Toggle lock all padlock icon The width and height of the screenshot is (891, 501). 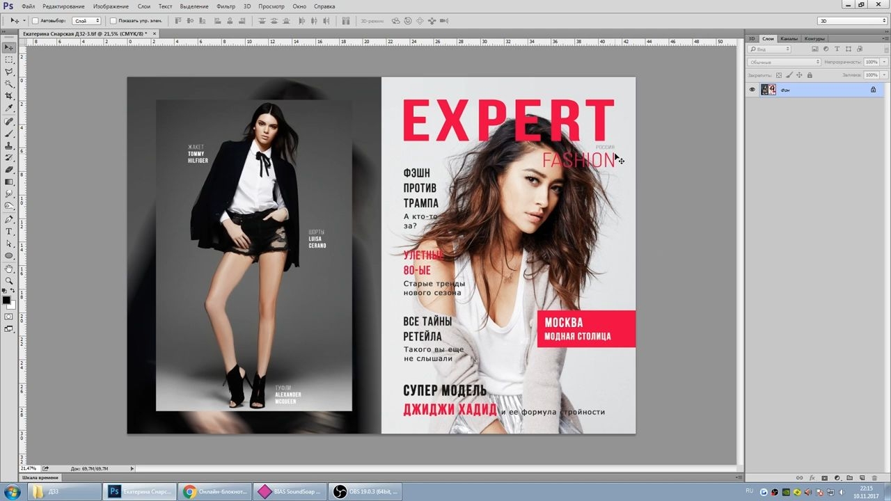(x=810, y=75)
